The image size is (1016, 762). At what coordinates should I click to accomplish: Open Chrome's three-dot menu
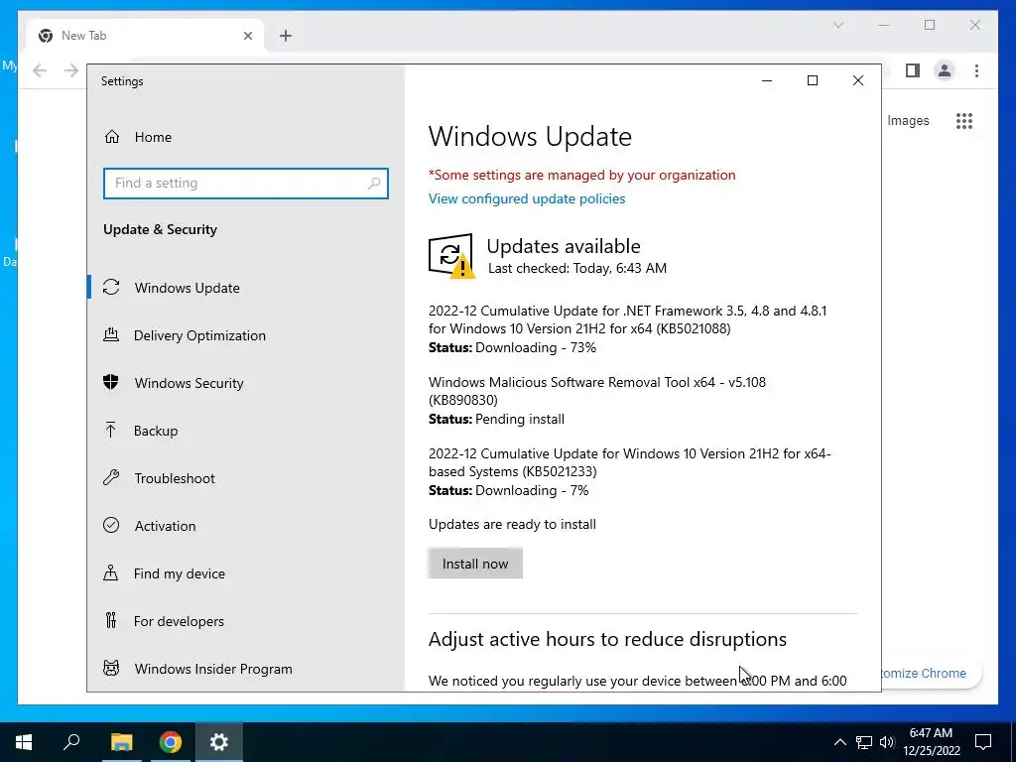coord(976,70)
